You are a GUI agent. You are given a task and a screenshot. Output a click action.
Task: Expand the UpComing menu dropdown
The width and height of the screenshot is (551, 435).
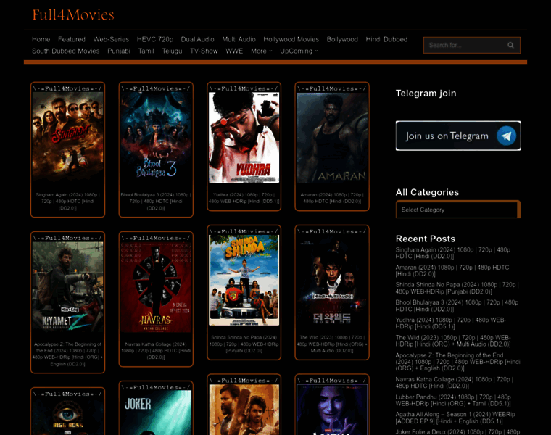click(299, 51)
